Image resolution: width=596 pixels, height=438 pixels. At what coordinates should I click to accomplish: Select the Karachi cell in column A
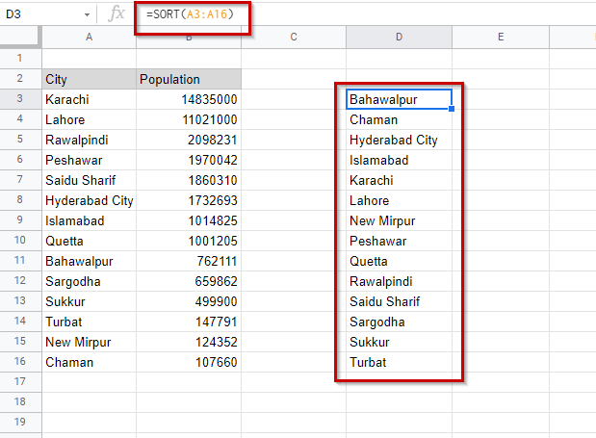coord(89,99)
